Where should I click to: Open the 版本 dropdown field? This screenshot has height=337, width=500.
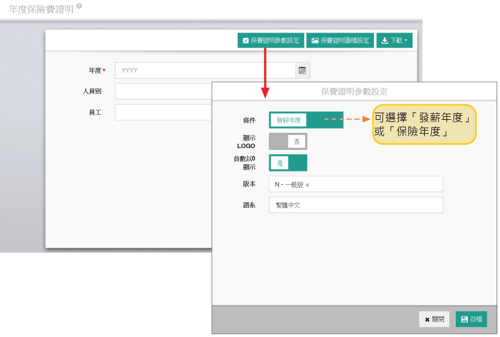[x=375, y=184]
